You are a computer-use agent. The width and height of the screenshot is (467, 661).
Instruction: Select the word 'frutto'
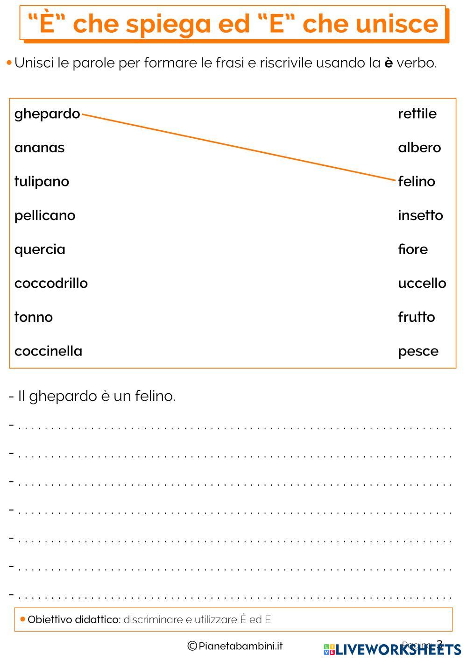[416, 317]
